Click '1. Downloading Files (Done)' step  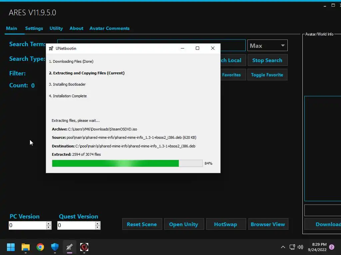[x=71, y=61]
